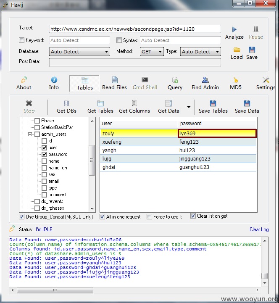Click the Save floppy disk icon

tap(252, 50)
